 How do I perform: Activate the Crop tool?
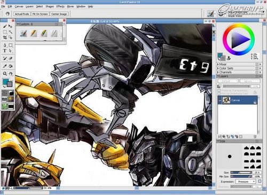tap(5, 37)
